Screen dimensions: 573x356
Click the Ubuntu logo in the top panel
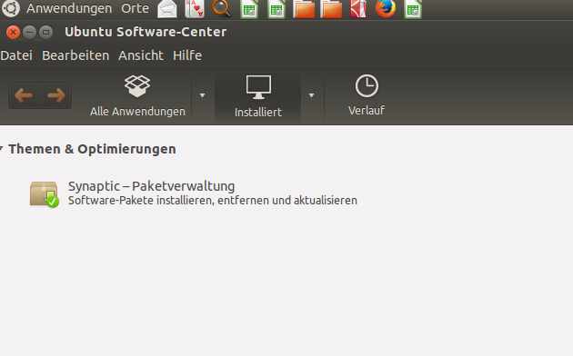[x=11, y=8]
